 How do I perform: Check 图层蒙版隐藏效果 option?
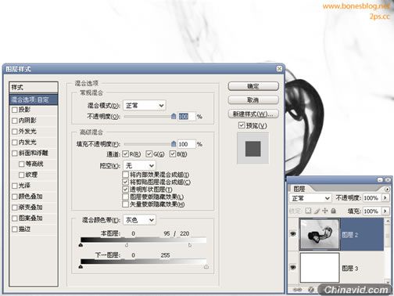click(125, 197)
